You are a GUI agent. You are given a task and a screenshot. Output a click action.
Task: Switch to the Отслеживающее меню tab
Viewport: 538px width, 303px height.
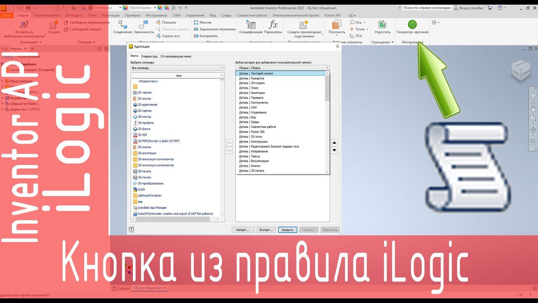(176, 56)
